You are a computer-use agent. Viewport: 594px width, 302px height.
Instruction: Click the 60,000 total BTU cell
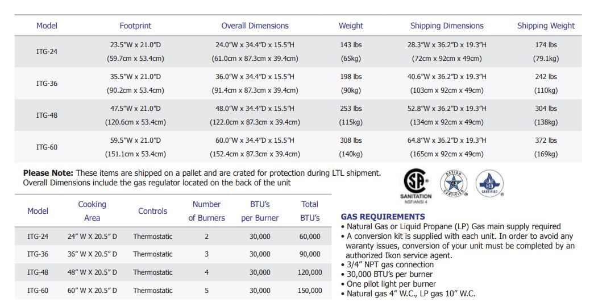tap(310, 237)
